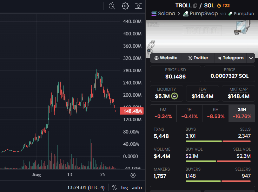258x192 pixels.
Task: Click the MAKERS value 1,757
Action: [160, 176]
